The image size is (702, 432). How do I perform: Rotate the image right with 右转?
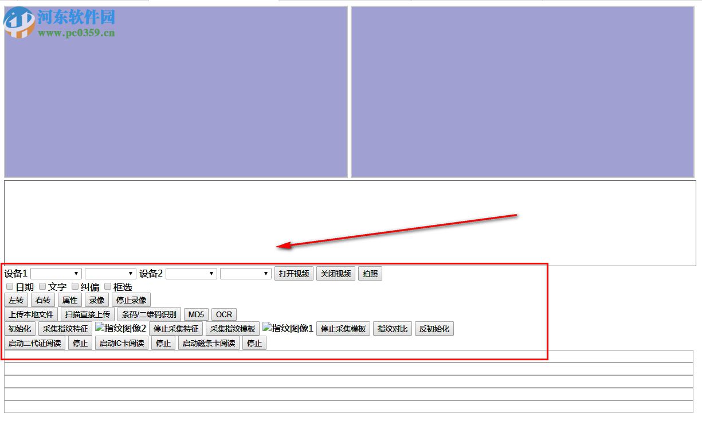tap(42, 299)
